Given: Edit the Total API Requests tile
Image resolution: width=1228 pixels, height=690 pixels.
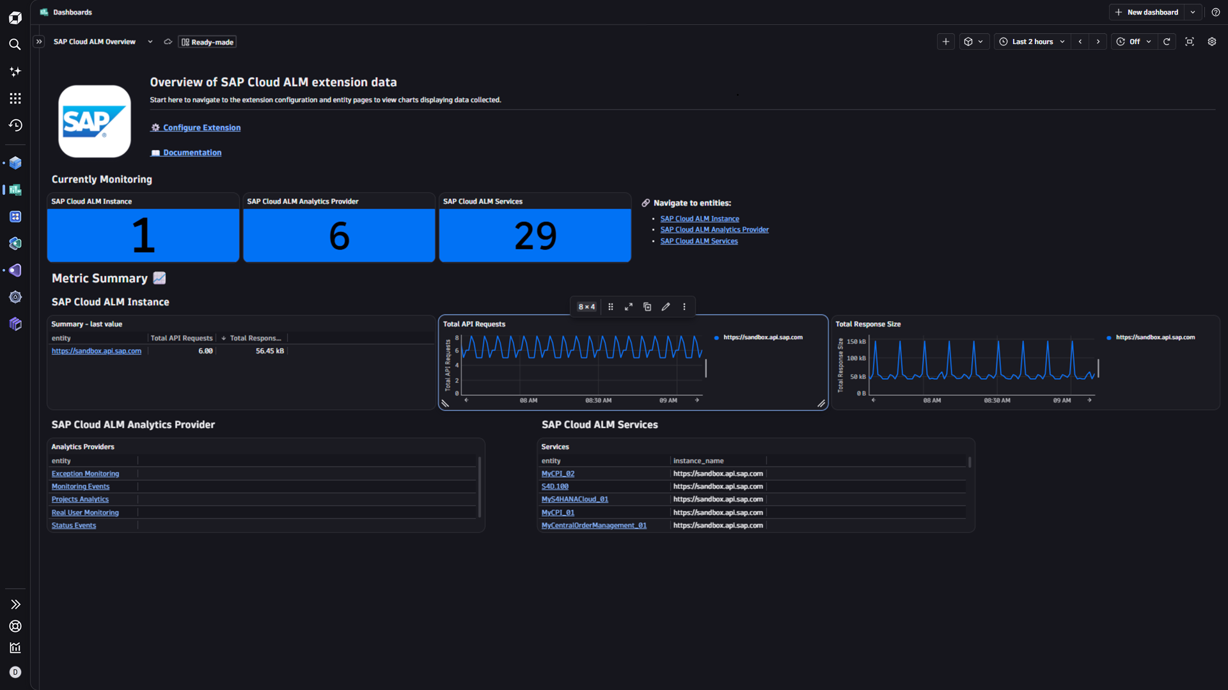Looking at the screenshot, I should (666, 307).
